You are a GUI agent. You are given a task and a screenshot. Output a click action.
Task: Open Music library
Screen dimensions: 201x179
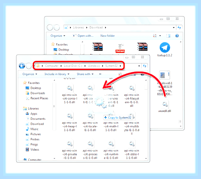click(32, 129)
